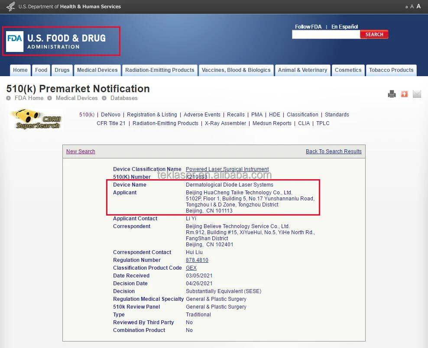Open Animal & Veterinary tab
Screen dimensions: 428x348
tap(302, 70)
